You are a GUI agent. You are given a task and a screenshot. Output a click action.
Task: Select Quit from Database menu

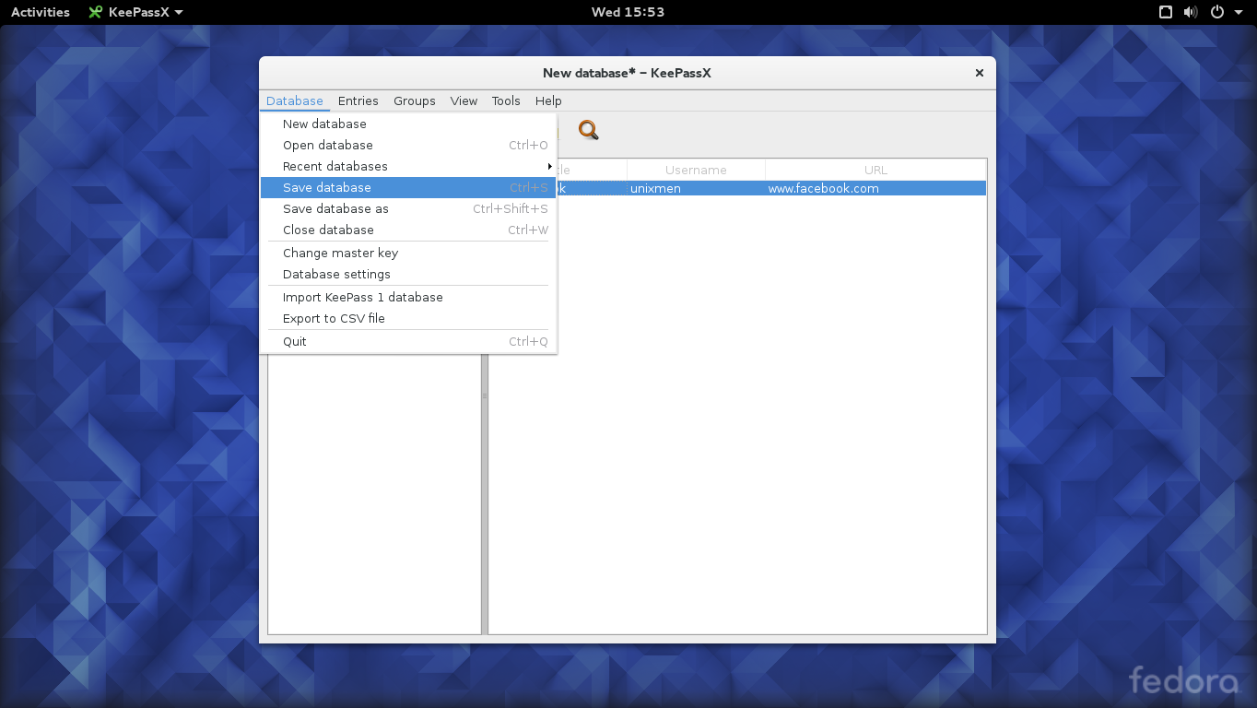pos(408,341)
